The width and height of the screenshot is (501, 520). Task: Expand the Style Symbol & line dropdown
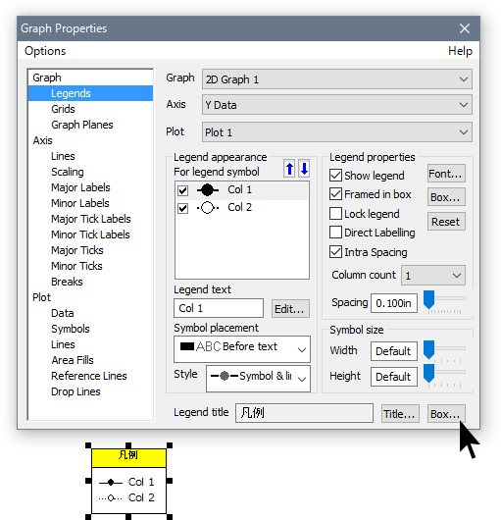click(258, 379)
